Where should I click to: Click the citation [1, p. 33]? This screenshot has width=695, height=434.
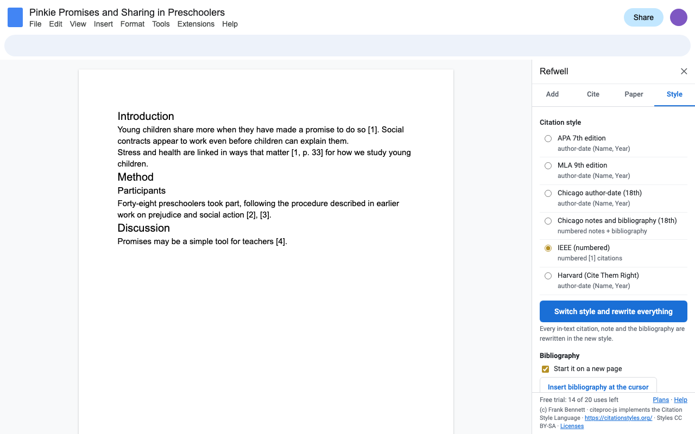click(x=307, y=152)
